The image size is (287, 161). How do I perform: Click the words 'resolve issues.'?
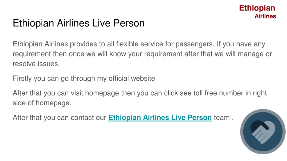coord(36,64)
